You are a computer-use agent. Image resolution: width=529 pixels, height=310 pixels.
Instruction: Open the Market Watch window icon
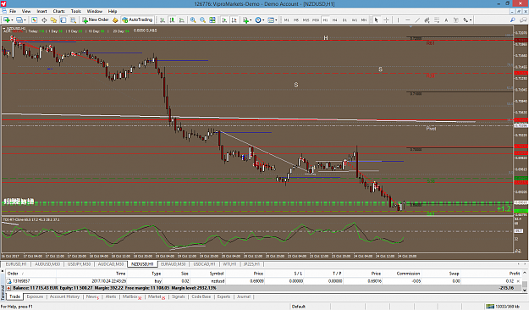point(34,20)
